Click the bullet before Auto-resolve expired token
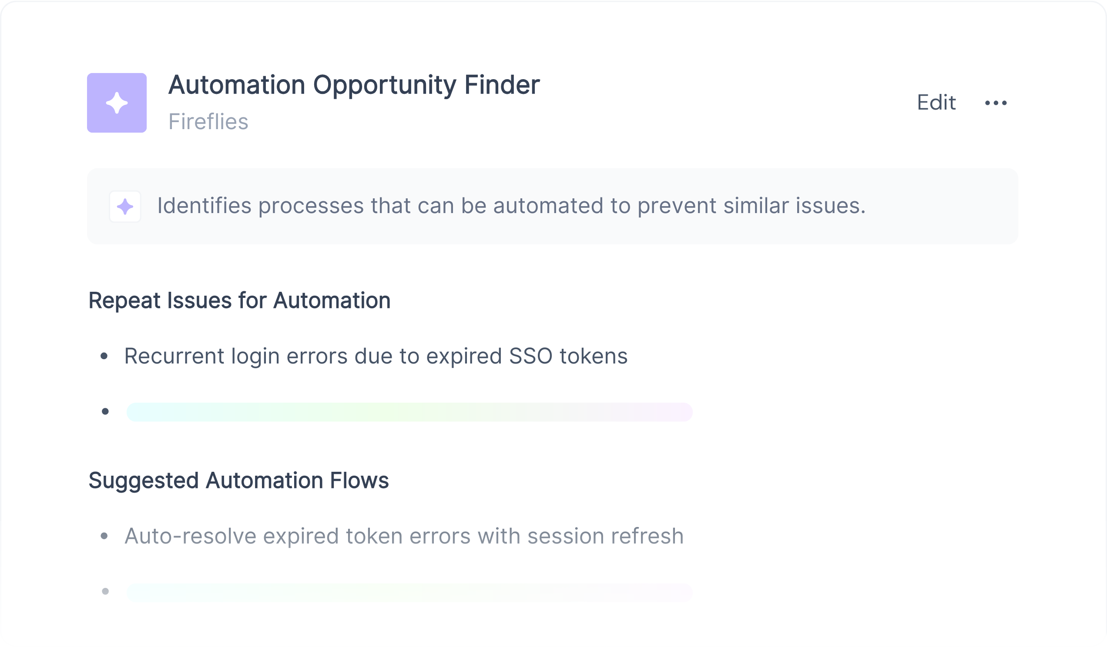Screen dimensions: 1107x647 pyautogui.click(x=104, y=536)
